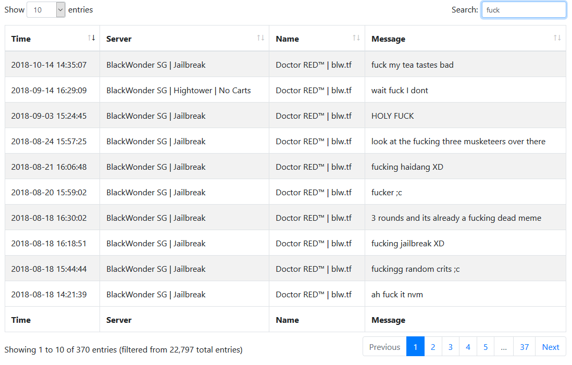Screen dimensions: 572x365
Task: Click the 'fuckingg random crits ;c' message
Action: pos(416,269)
